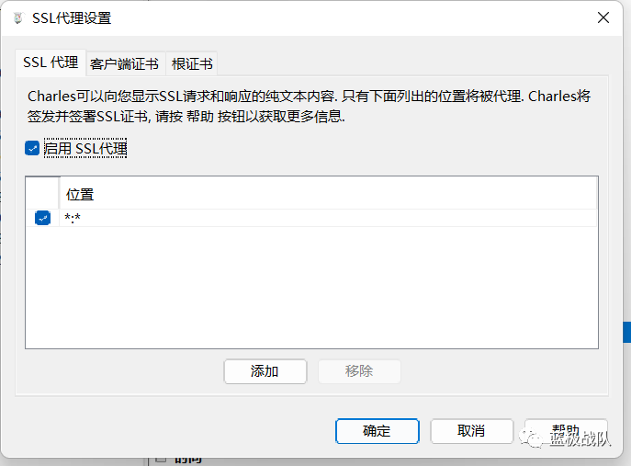Click the Charles icon in title bar

point(17,18)
